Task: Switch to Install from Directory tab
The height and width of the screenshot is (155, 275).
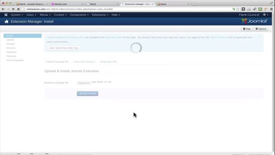Action: click(x=84, y=62)
